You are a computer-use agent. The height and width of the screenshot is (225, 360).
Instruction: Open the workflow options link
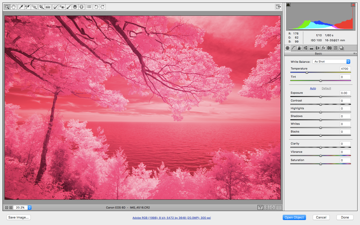click(172, 218)
